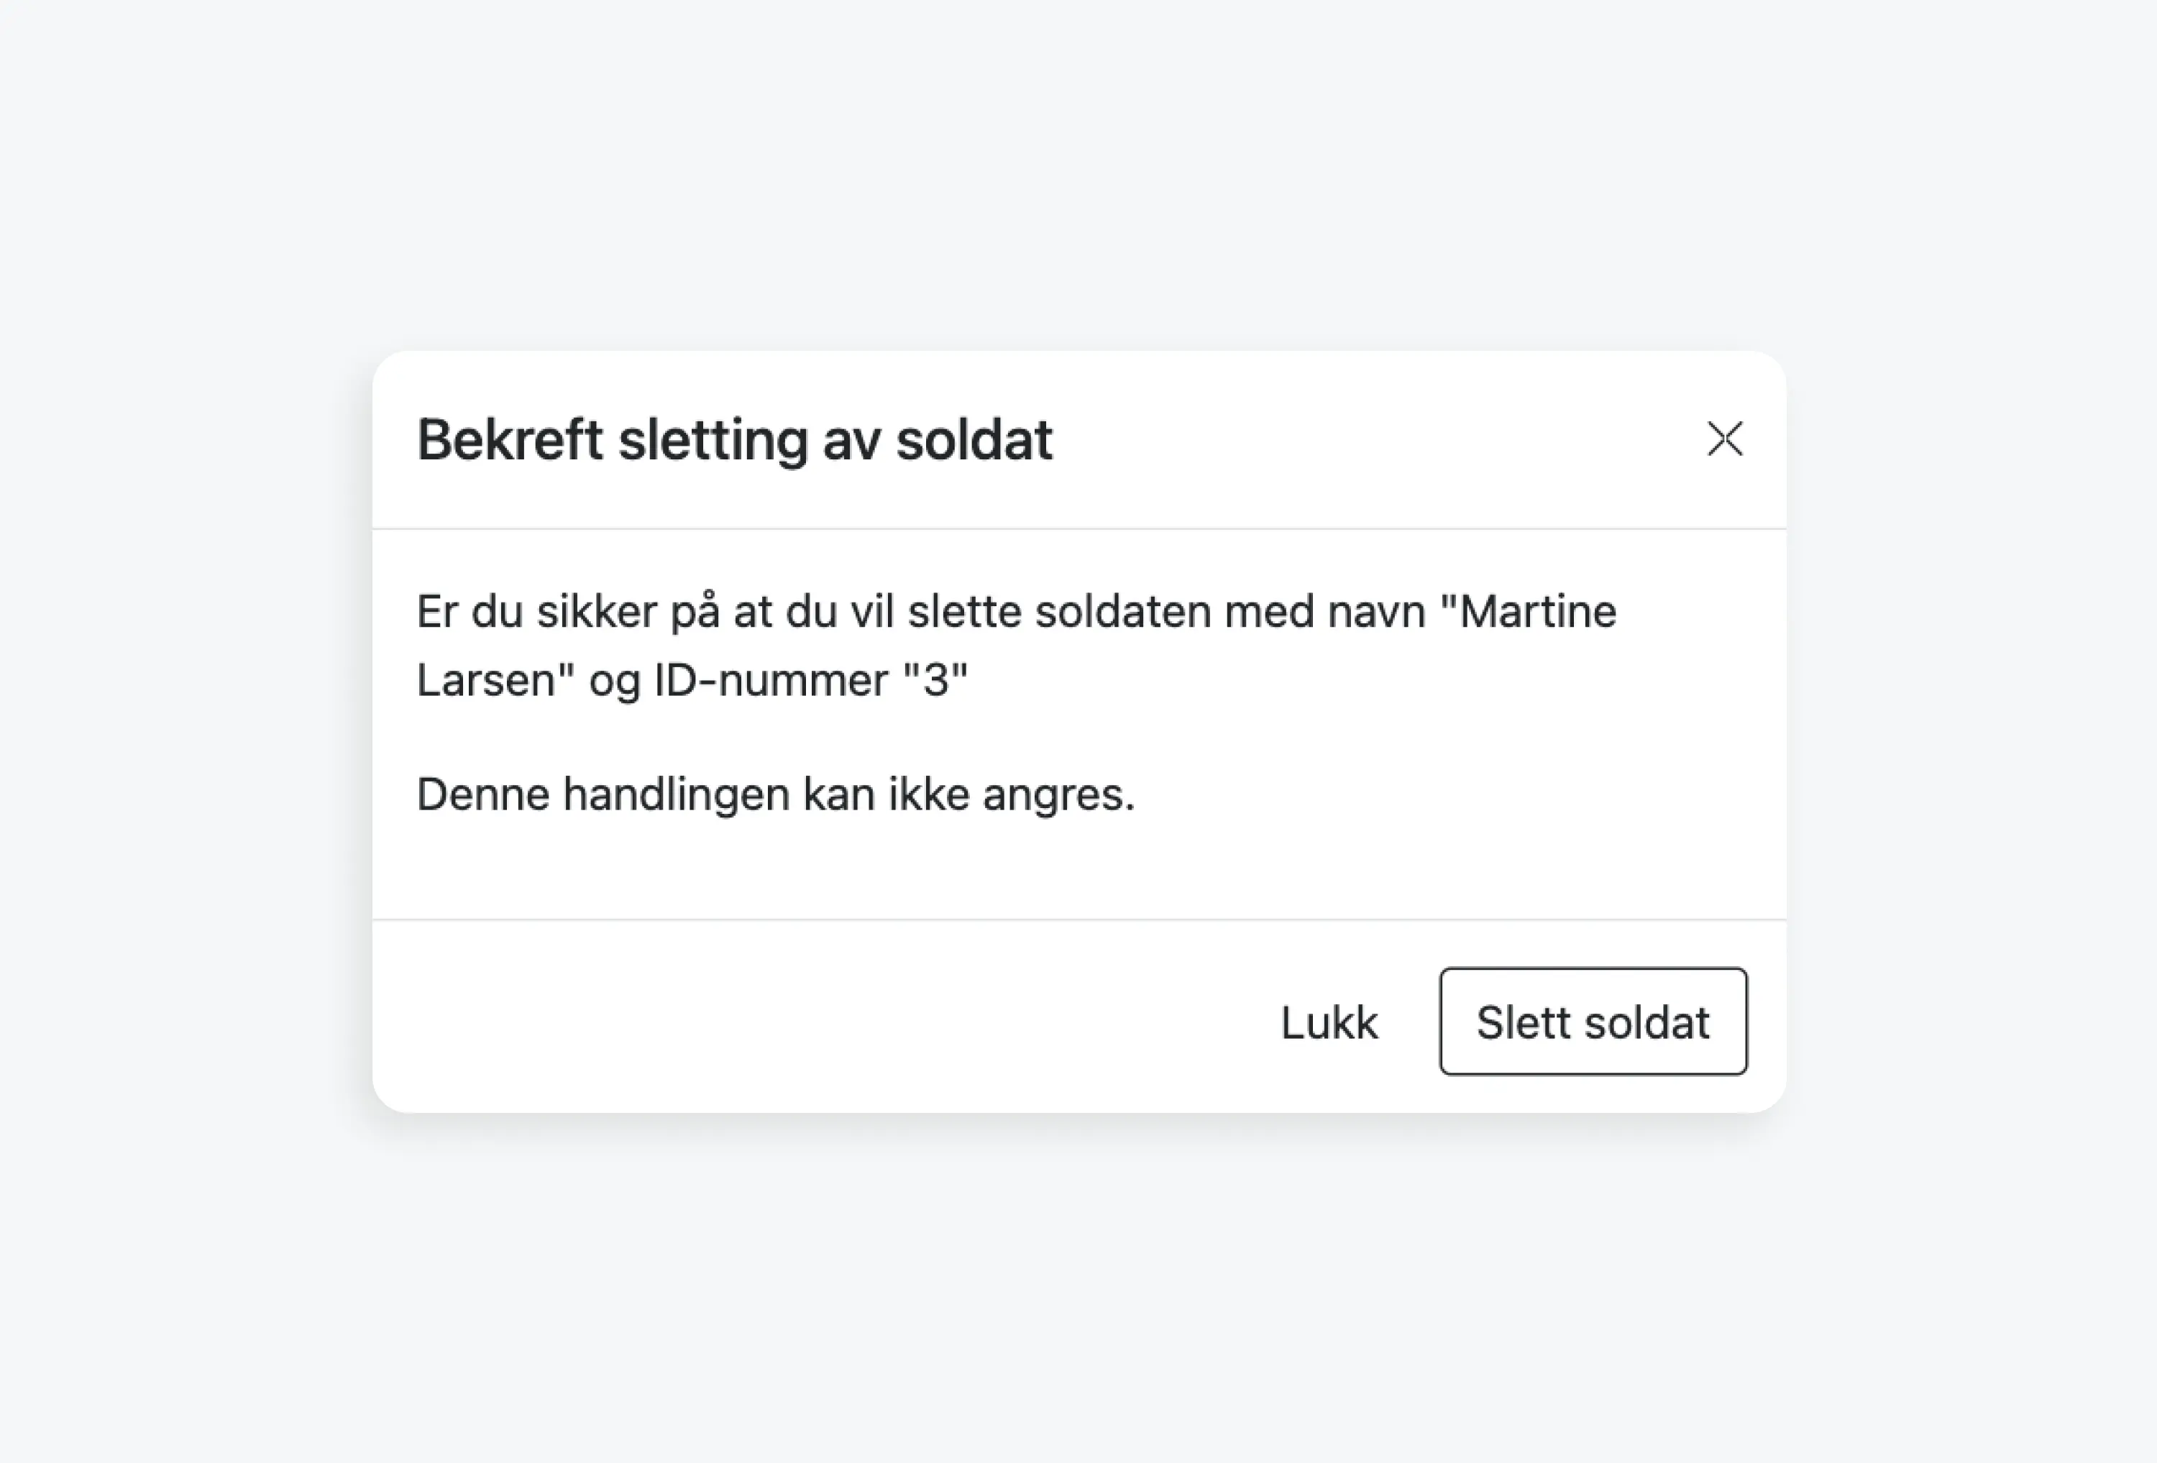Viewport: 2157px width, 1463px height.
Task: Dismiss the modal via the top-right cross icon
Action: tap(1724, 439)
